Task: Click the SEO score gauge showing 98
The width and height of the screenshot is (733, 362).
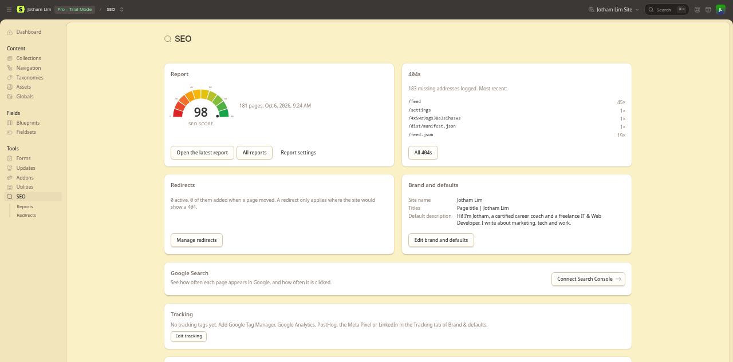Action: [x=200, y=105]
